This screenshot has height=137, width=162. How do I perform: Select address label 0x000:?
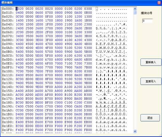coord(8,9)
